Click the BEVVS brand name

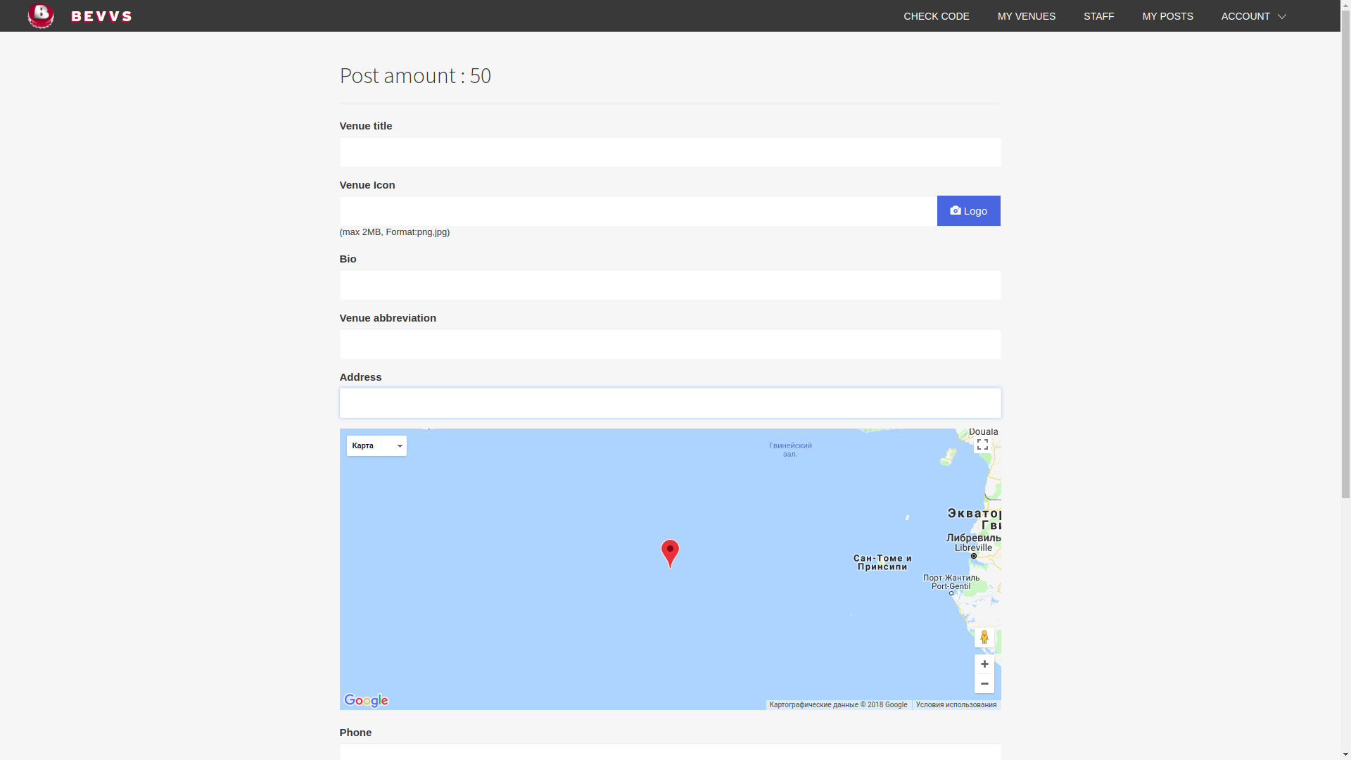101,16
